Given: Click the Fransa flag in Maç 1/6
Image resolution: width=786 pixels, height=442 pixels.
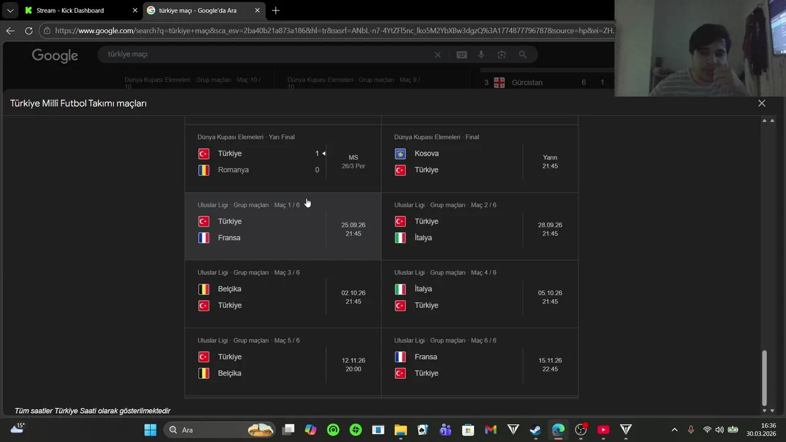Looking at the screenshot, I should (x=204, y=238).
